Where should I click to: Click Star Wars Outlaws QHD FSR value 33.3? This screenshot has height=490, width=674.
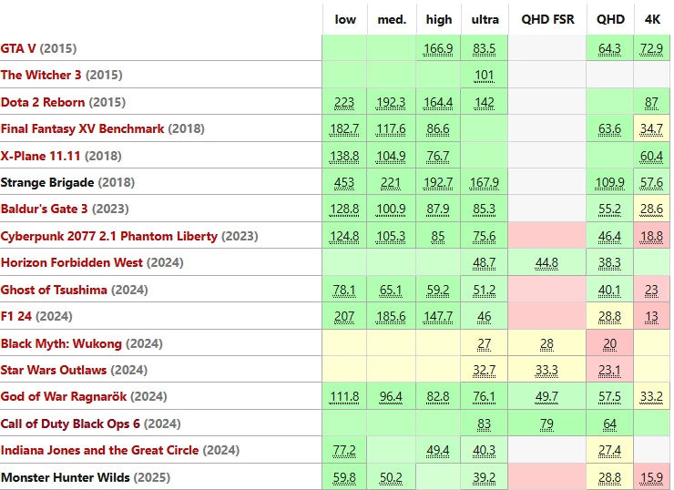pyautogui.click(x=546, y=371)
